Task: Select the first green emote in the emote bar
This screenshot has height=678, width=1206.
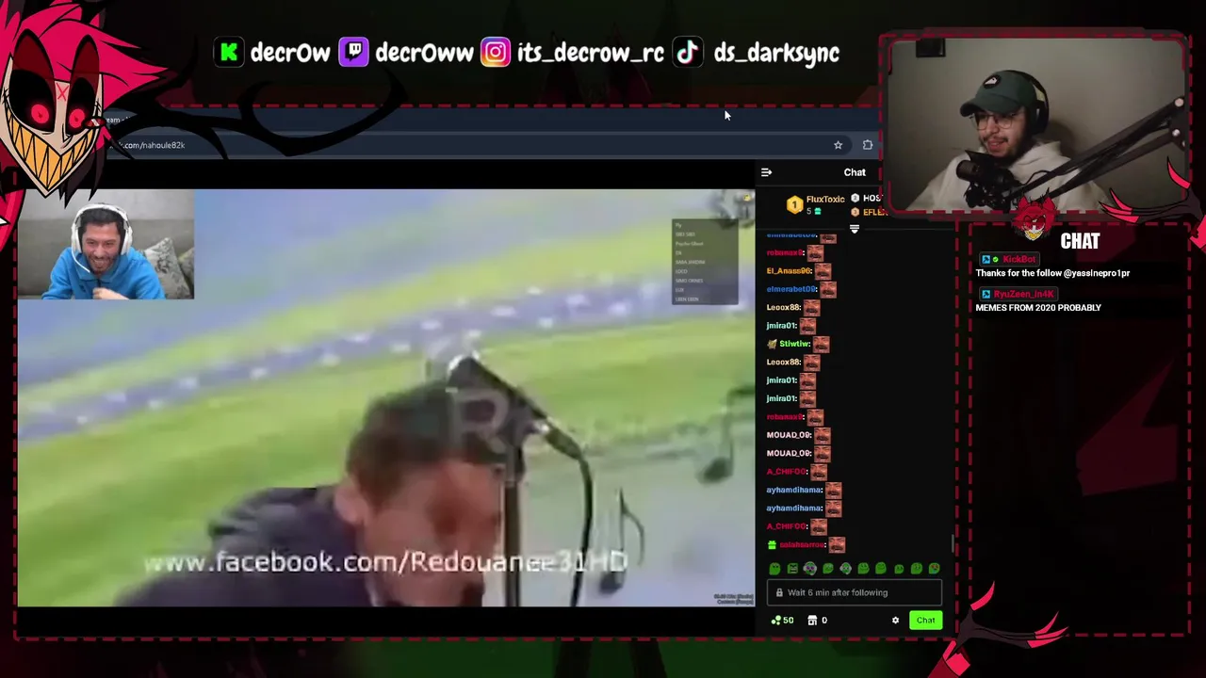Action: (774, 569)
